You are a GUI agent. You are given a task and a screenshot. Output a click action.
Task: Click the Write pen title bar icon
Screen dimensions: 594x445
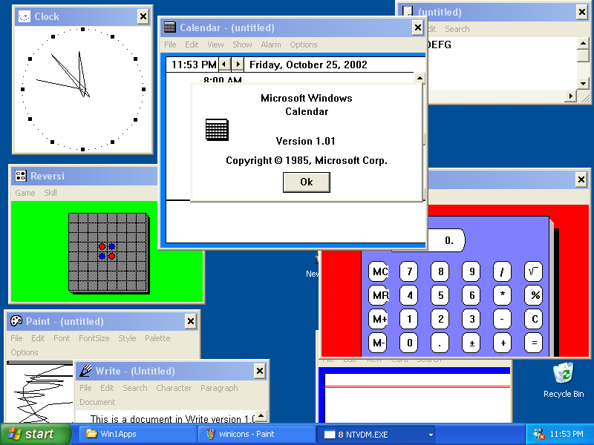(x=86, y=371)
